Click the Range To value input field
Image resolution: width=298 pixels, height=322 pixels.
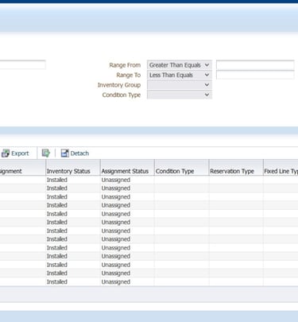(x=255, y=75)
